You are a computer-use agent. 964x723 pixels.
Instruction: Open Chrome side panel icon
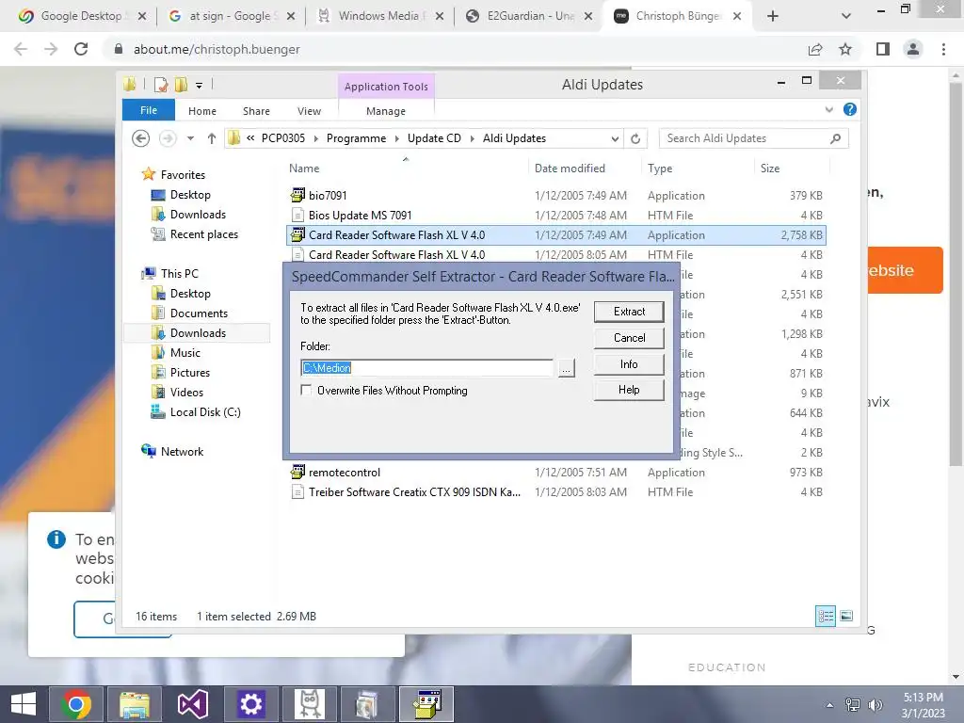click(883, 49)
